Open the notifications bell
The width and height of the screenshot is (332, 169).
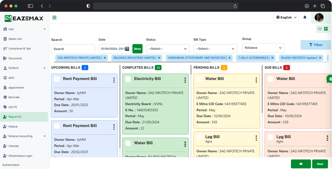coord(305,17)
